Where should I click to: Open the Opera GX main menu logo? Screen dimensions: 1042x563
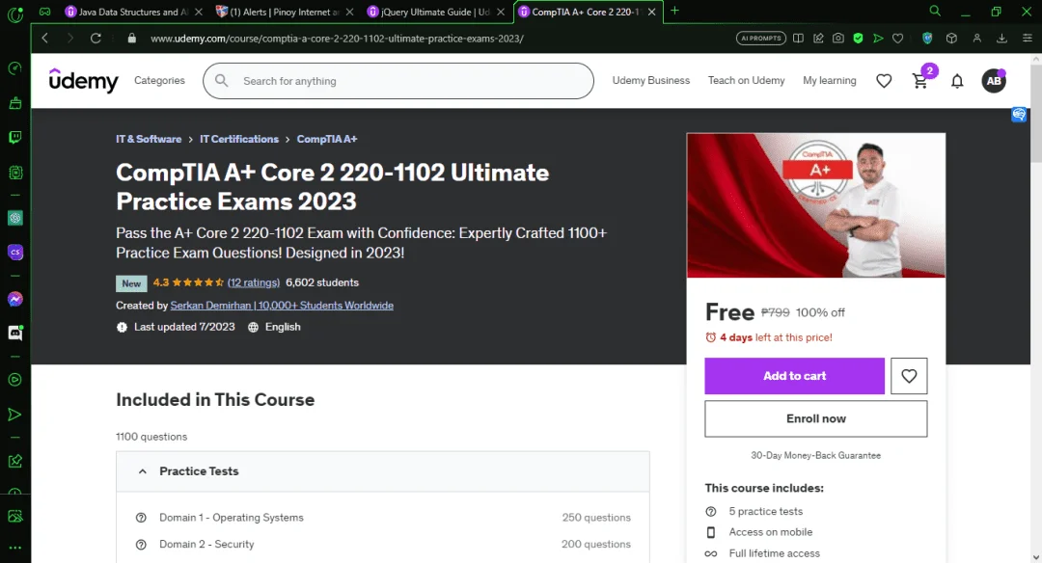(14, 13)
